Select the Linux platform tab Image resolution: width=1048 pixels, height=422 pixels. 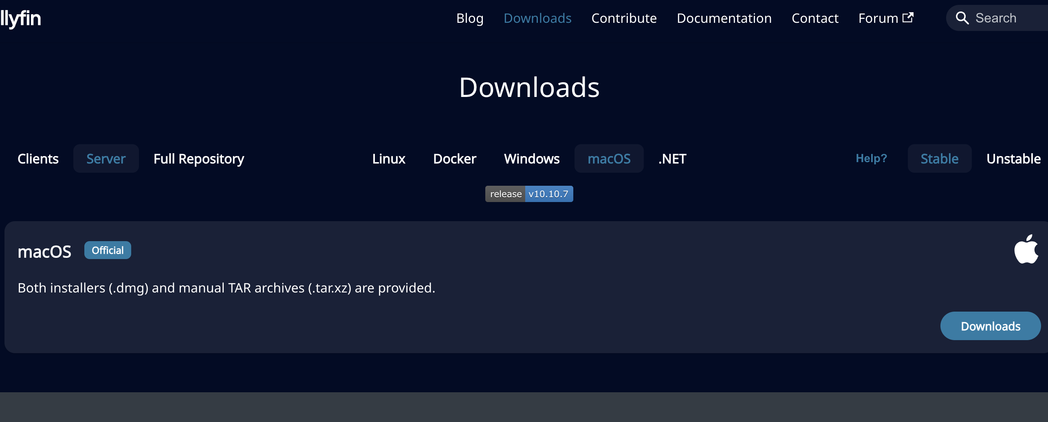click(x=389, y=158)
